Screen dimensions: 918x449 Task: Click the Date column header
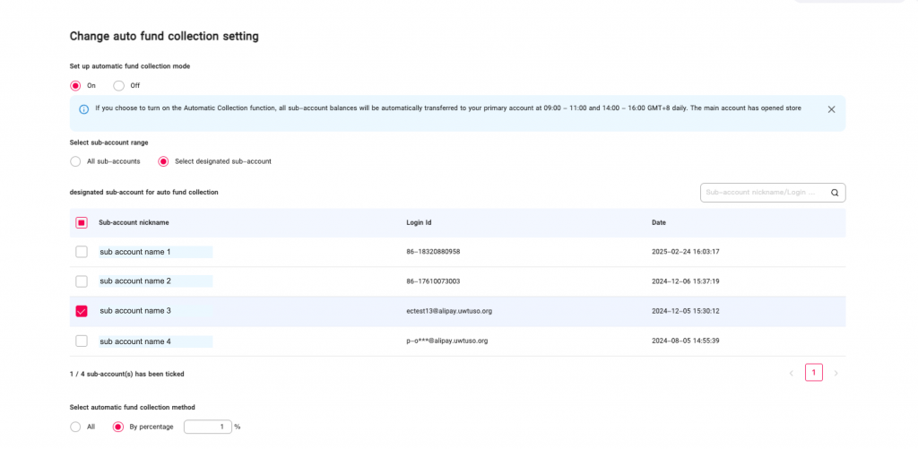tap(659, 222)
